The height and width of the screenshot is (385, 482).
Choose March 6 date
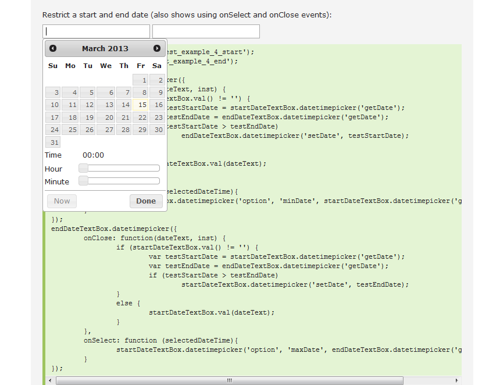[x=106, y=92]
